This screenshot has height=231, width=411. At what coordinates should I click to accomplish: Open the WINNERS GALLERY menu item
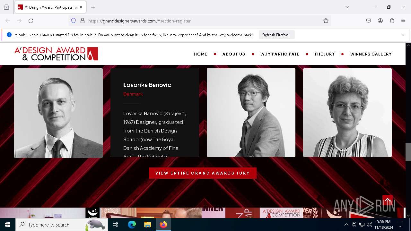pos(371,54)
